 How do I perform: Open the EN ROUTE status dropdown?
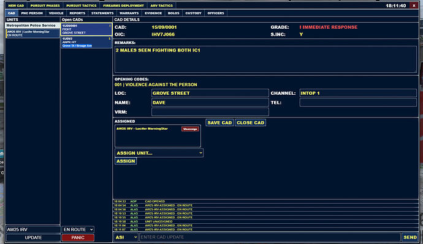coord(78,229)
